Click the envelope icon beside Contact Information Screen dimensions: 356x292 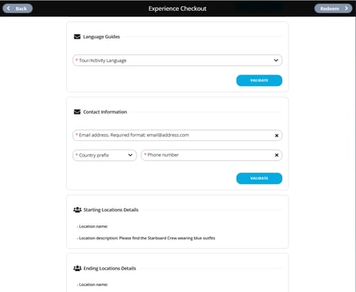pyautogui.click(x=77, y=112)
